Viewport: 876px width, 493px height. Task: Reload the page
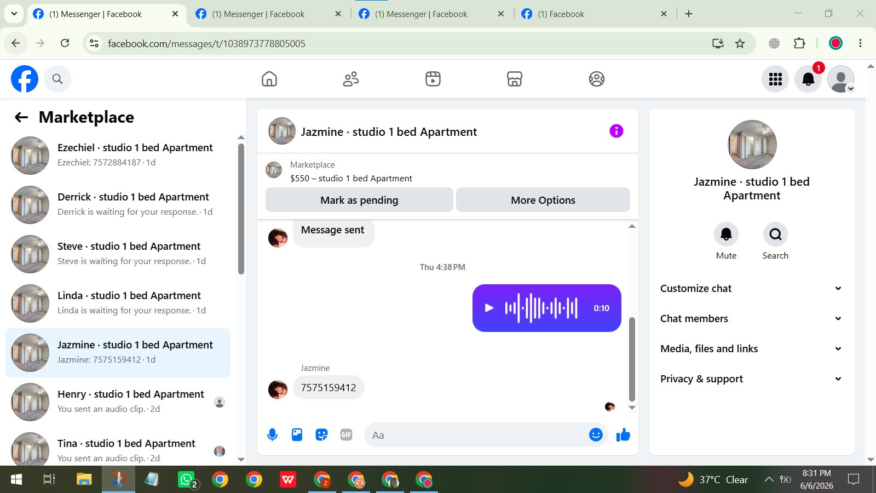pyautogui.click(x=65, y=43)
